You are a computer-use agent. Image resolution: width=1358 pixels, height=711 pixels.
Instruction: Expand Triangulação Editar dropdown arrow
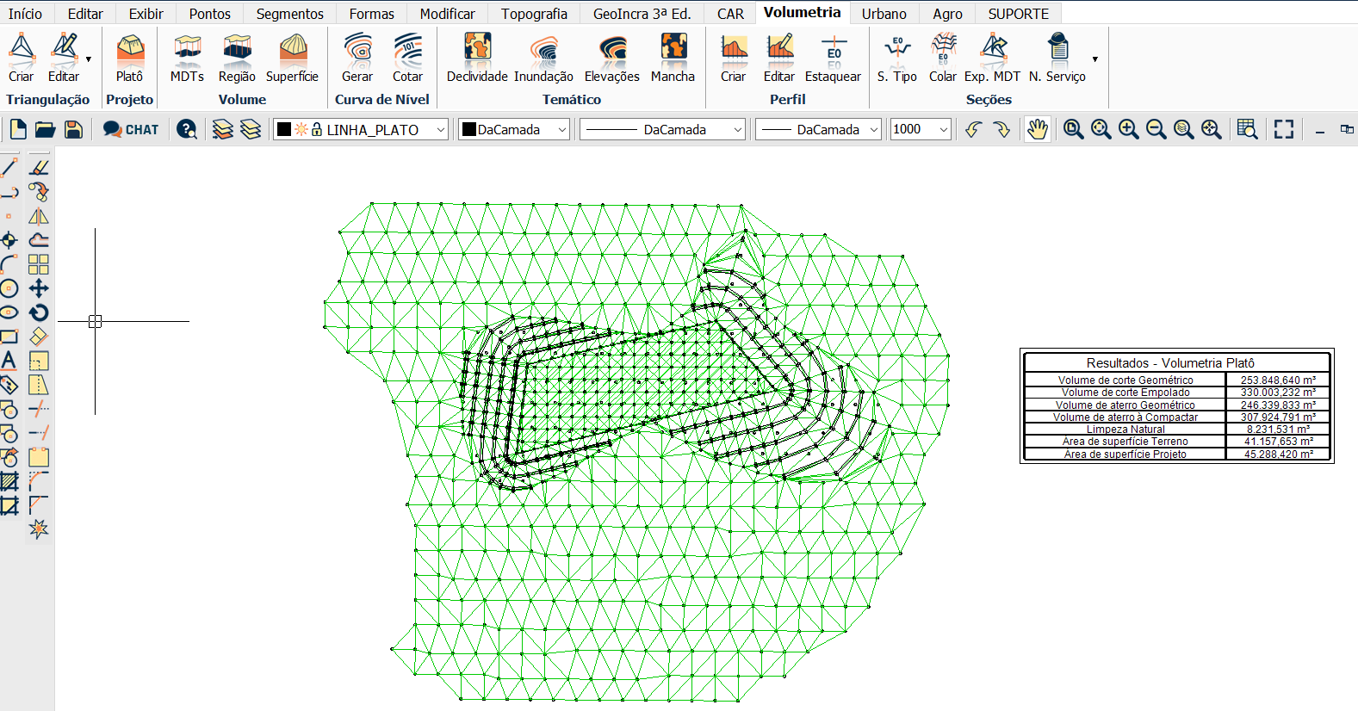pos(89,59)
